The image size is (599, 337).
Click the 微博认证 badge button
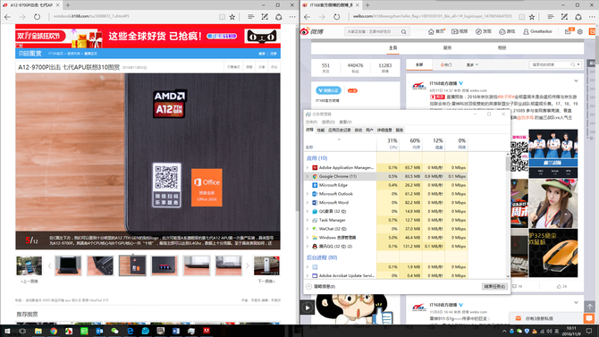328,90
